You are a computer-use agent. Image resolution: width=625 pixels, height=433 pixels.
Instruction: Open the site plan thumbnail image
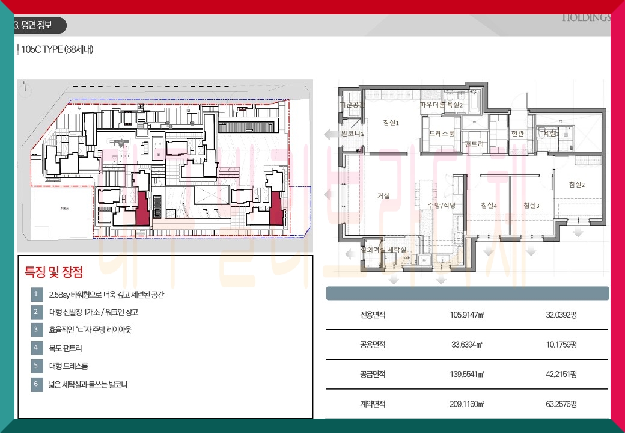(165, 165)
